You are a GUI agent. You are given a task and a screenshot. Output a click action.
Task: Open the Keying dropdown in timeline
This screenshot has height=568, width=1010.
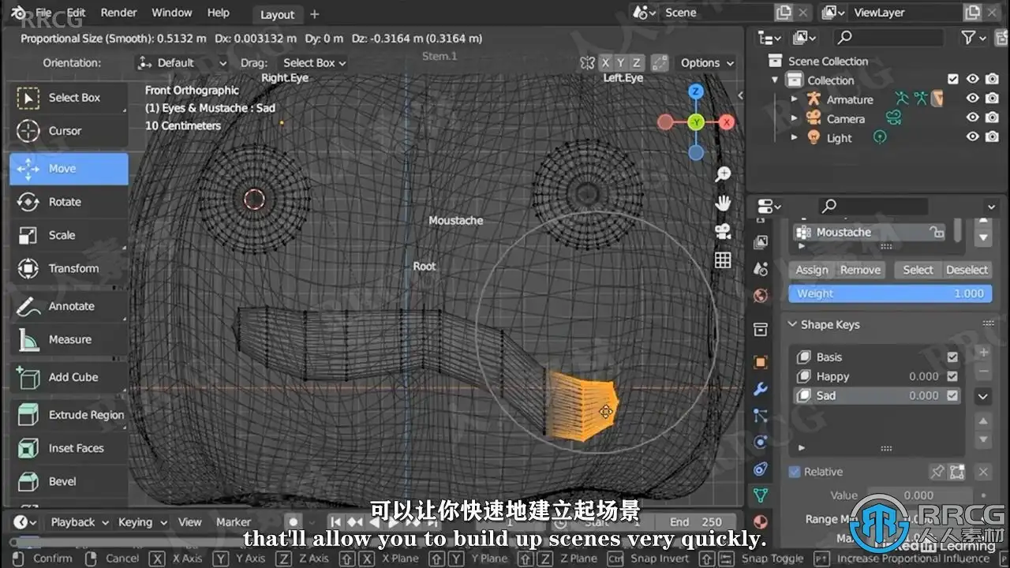pos(143,522)
